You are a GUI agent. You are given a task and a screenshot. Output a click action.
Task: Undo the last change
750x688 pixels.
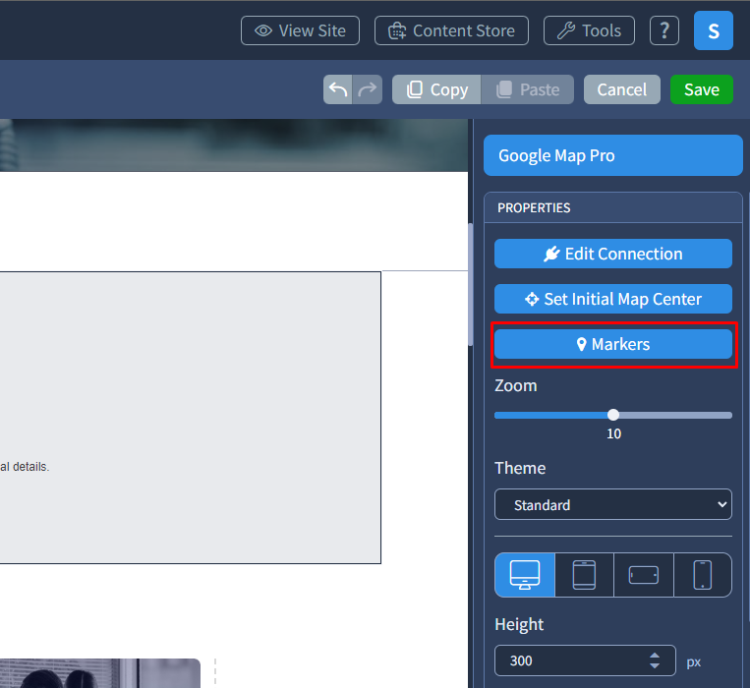[x=338, y=89]
